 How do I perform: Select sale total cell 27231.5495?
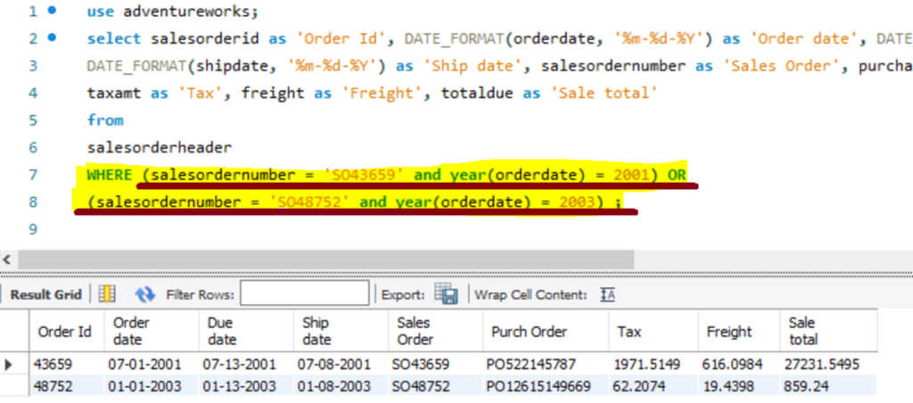point(828,365)
